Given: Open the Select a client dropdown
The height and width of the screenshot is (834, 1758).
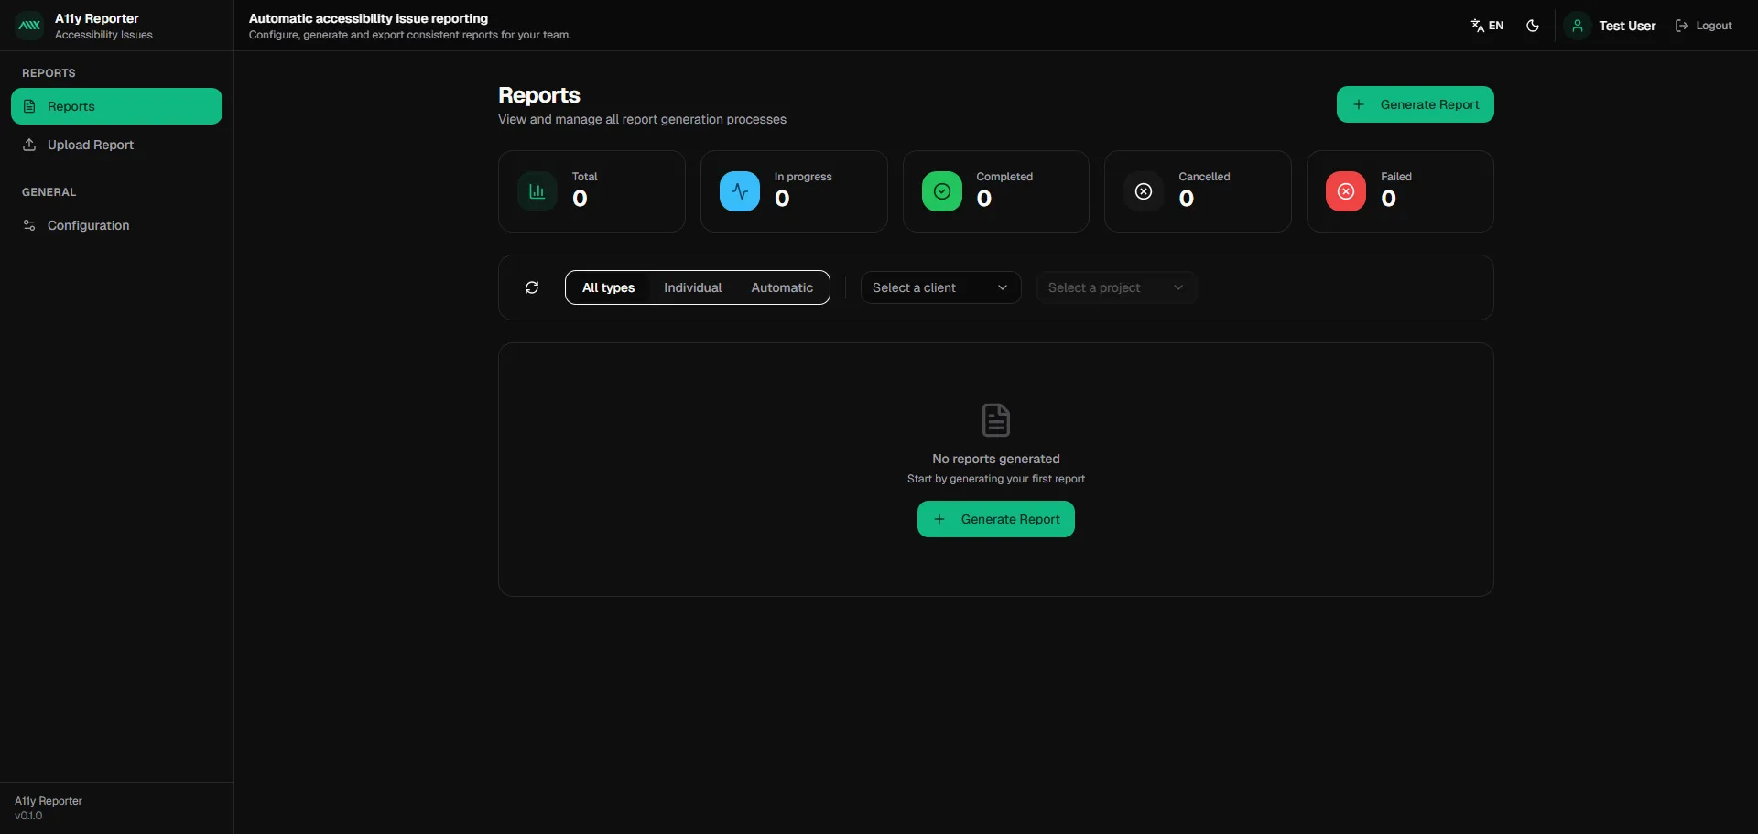Looking at the screenshot, I should tap(940, 287).
